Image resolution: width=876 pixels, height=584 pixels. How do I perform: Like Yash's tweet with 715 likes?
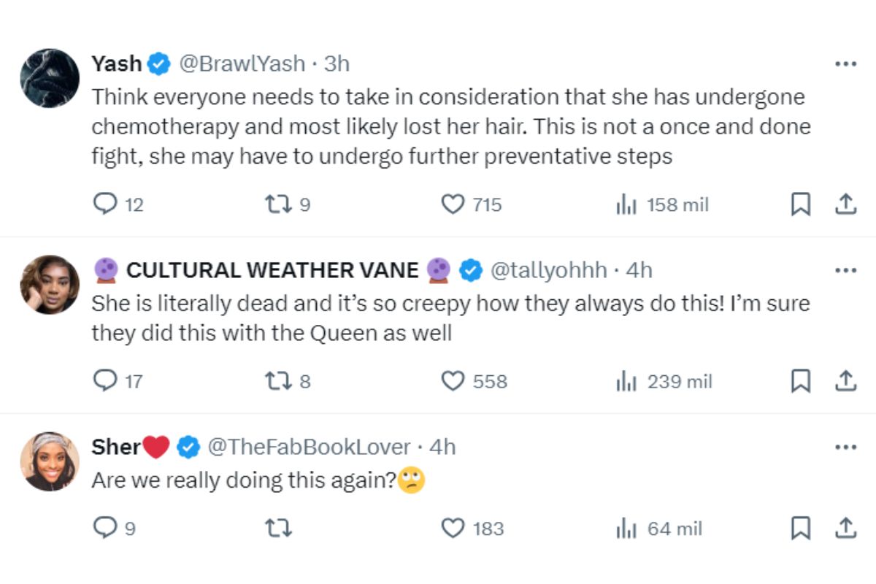click(453, 205)
